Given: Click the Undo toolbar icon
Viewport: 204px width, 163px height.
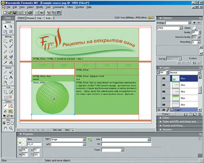Looking at the screenshot, I should point(37,13).
